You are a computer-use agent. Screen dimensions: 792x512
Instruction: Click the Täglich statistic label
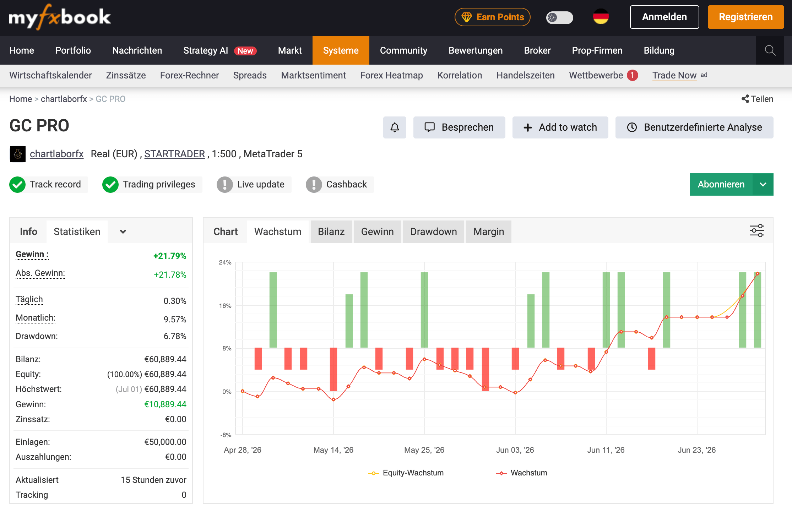29,300
